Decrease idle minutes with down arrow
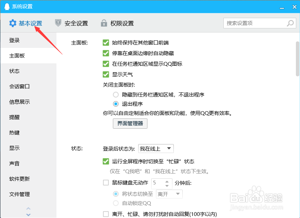The height and width of the screenshot is (218, 300). [x=167, y=185]
